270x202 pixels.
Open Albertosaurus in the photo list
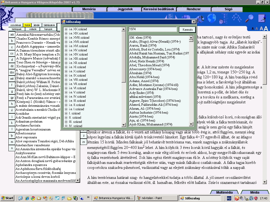point(26,133)
